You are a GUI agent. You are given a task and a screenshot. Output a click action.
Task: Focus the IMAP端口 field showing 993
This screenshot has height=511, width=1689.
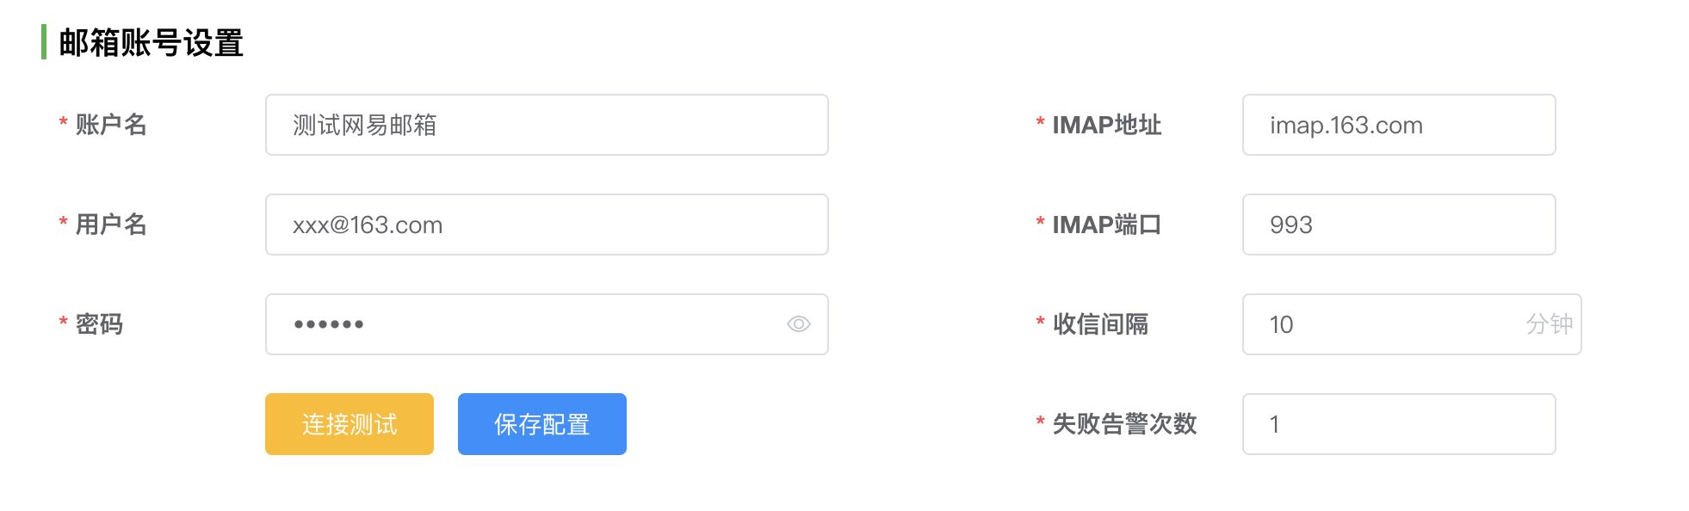tap(1399, 225)
